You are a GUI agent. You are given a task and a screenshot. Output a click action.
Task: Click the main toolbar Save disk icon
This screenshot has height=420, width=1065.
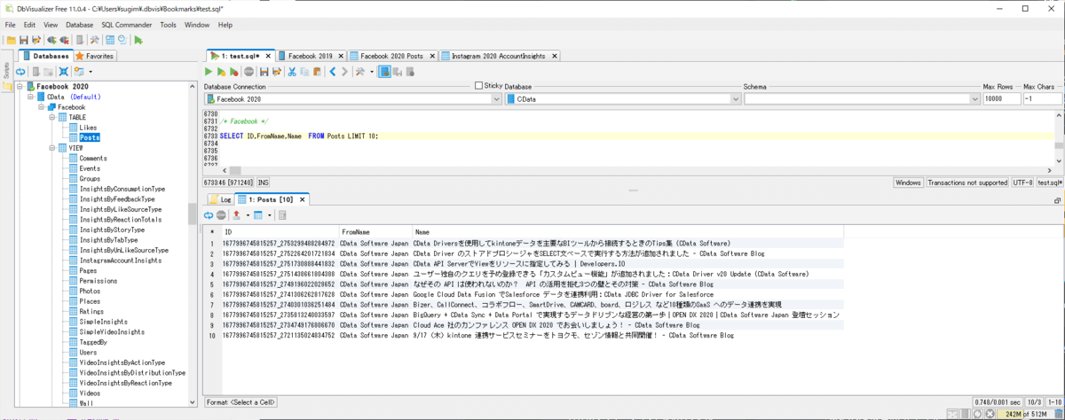(24, 40)
